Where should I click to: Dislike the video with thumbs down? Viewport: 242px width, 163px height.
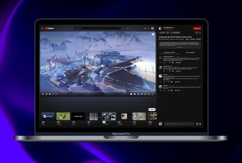[x=167, y=33]
